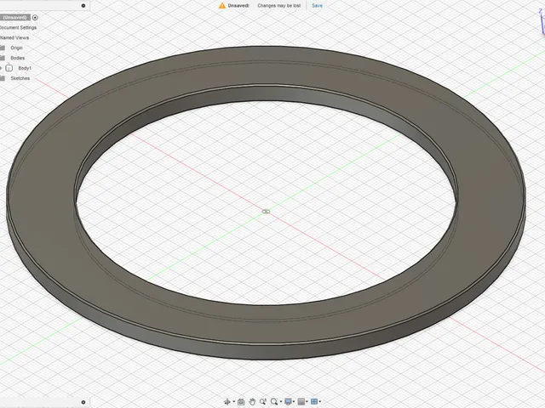Click the 'Unsaved:' warning label
This screenshot has width=545, height=408.
click(x=238, y=6)
